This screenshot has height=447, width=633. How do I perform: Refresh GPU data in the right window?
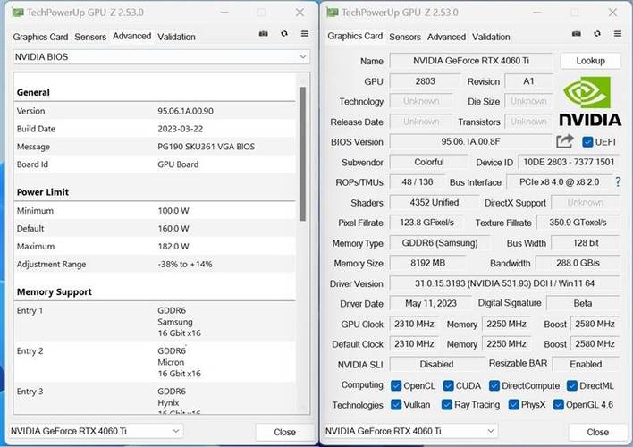tap(595, 34)
